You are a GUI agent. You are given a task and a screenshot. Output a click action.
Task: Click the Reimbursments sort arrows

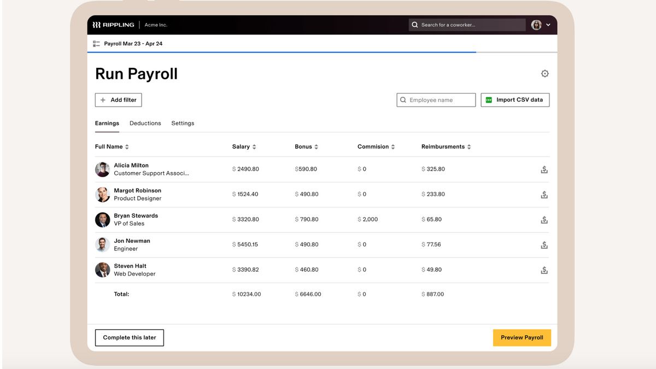click(x=468, y=147)
